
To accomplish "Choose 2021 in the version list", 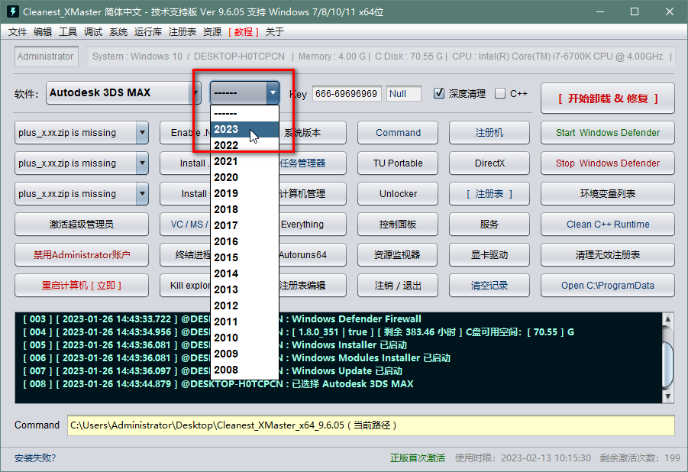I will click(x=245, y=161).
